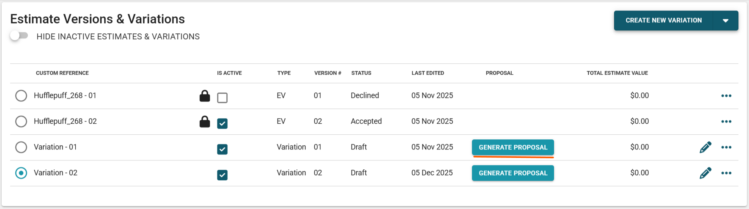Check the Is Active box for Hufflepuff_268 - 01
Viewport: 749px width, 209px height.
pos(222,98)
